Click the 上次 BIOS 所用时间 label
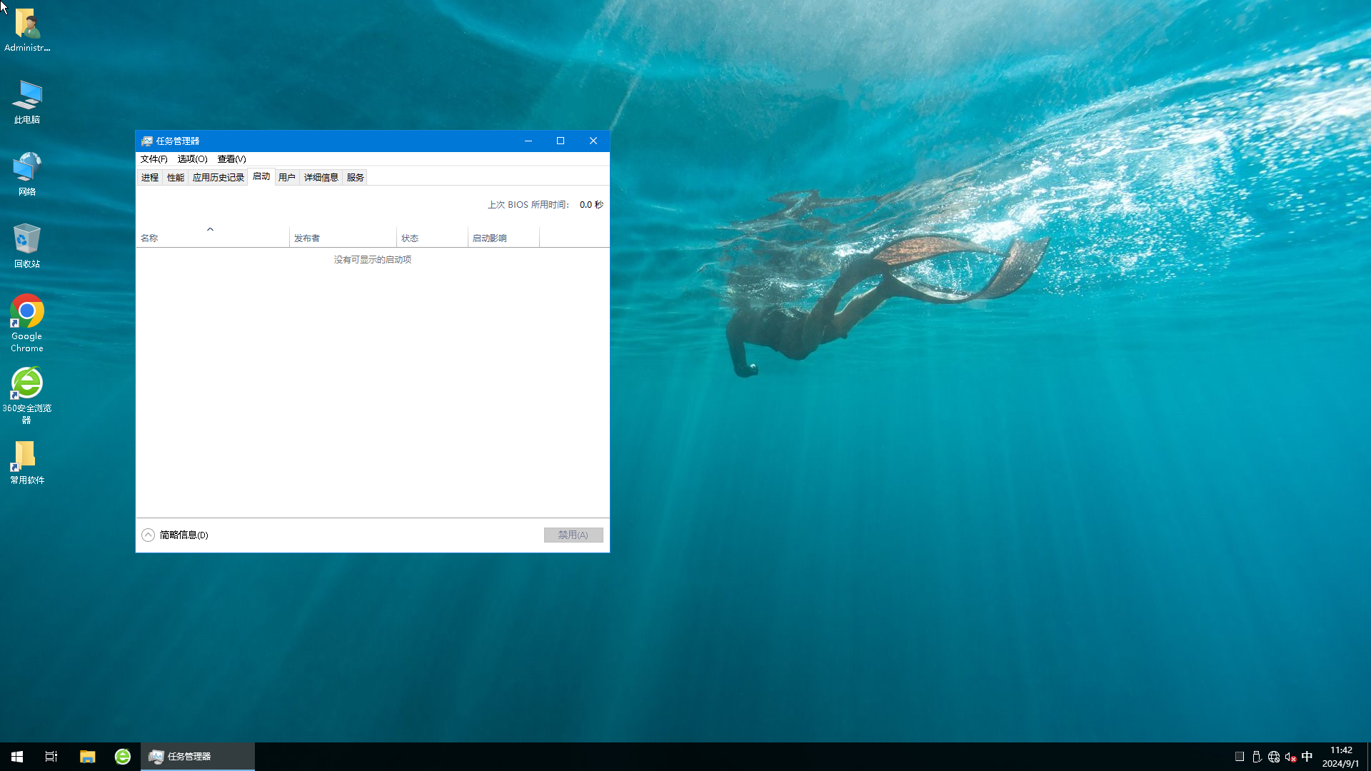 pos(528,205)
